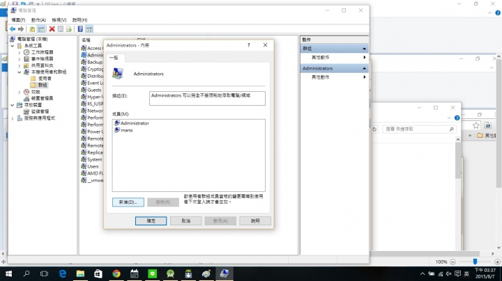Select the 一般 tab in Administrators dialog

point(114,58)
